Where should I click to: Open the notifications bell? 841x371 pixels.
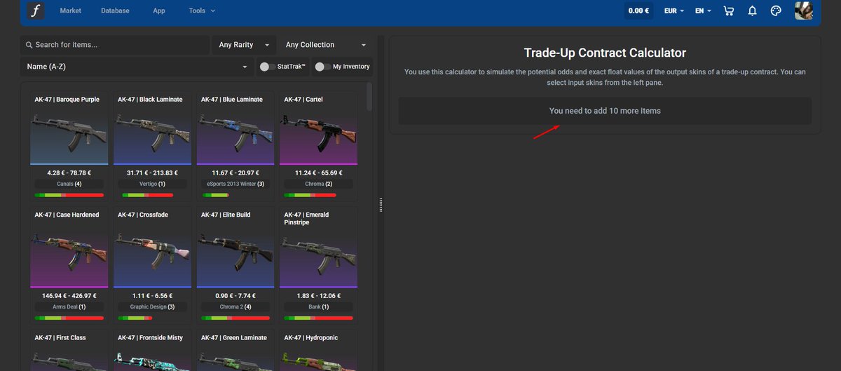click(752, 11)
